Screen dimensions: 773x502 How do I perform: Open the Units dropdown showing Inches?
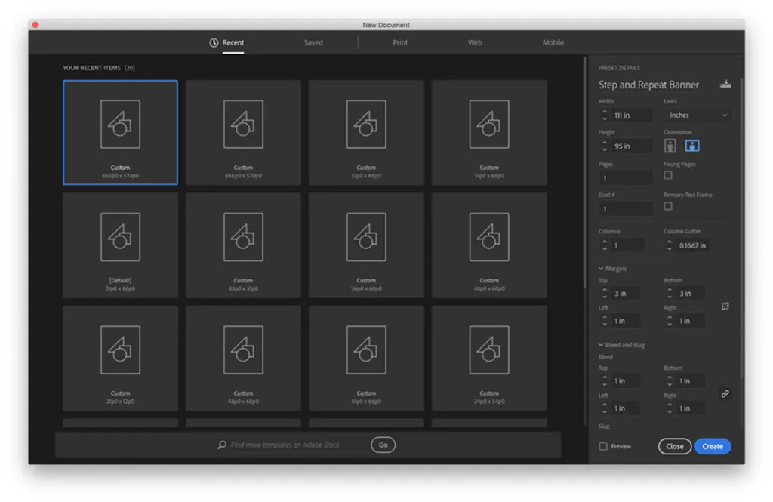point(698,115)
